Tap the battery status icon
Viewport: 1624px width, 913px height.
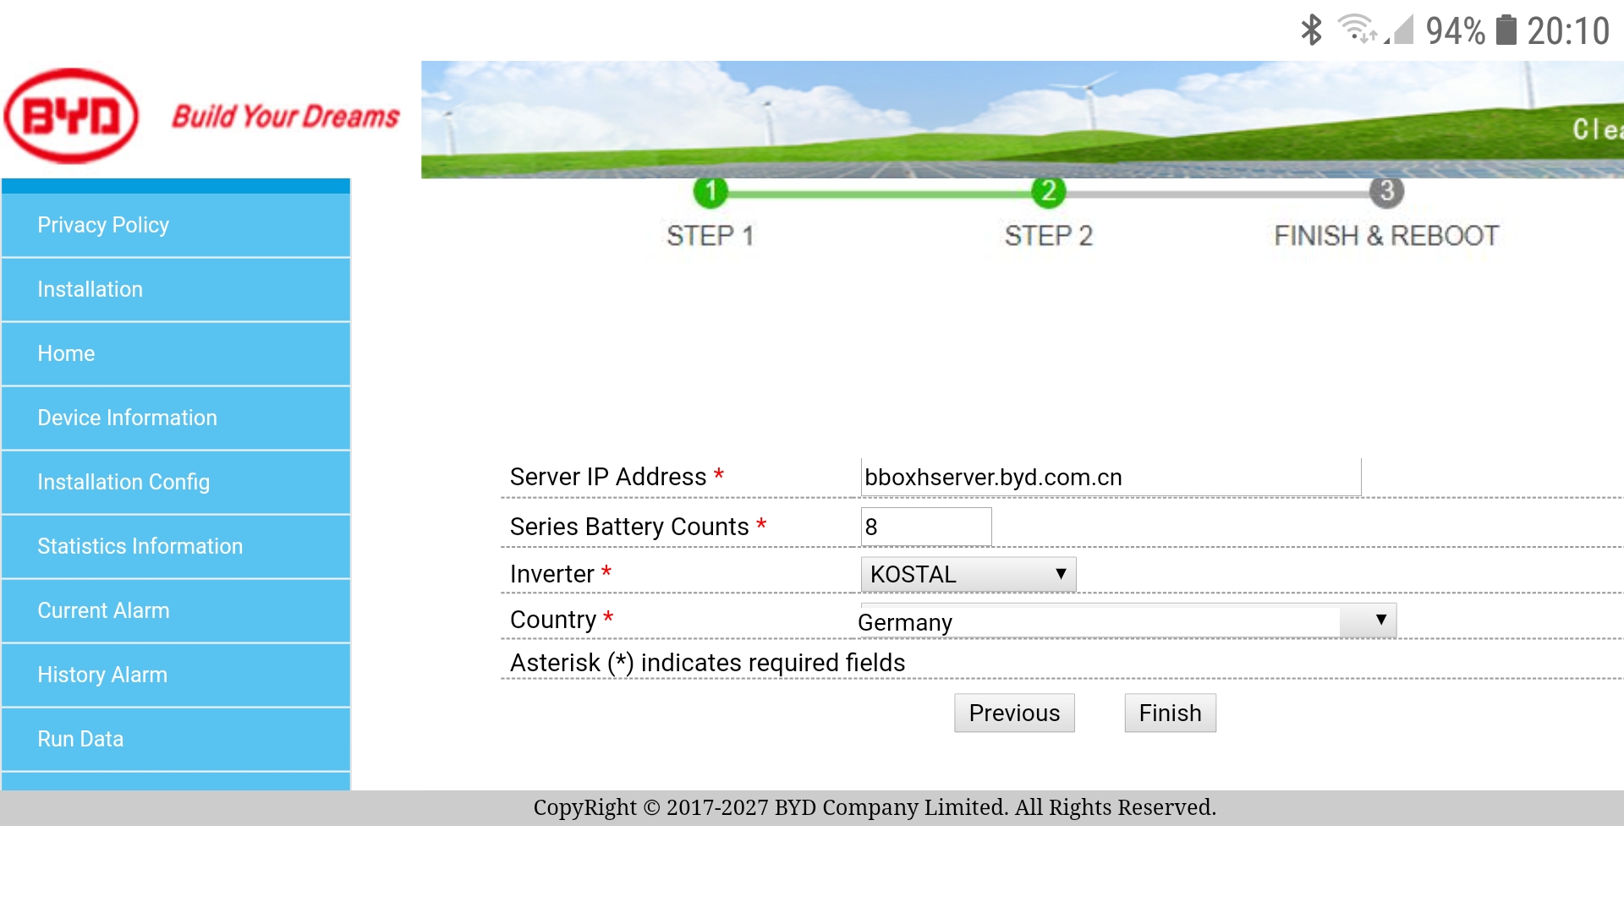click(1506, 30)
